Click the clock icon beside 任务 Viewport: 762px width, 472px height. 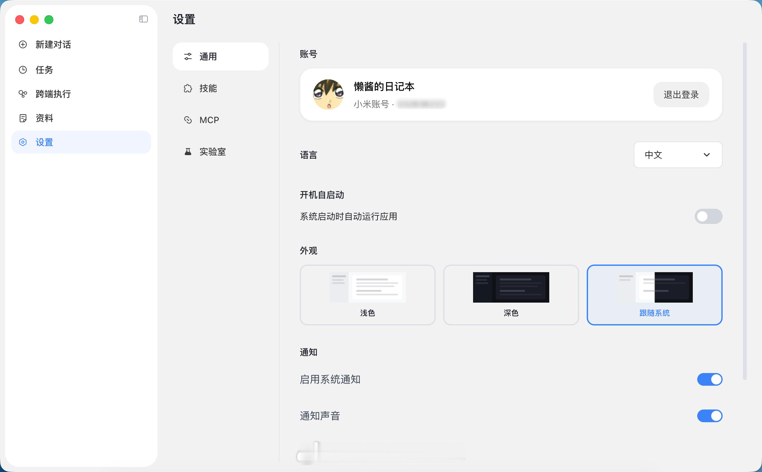click(23, 70)
